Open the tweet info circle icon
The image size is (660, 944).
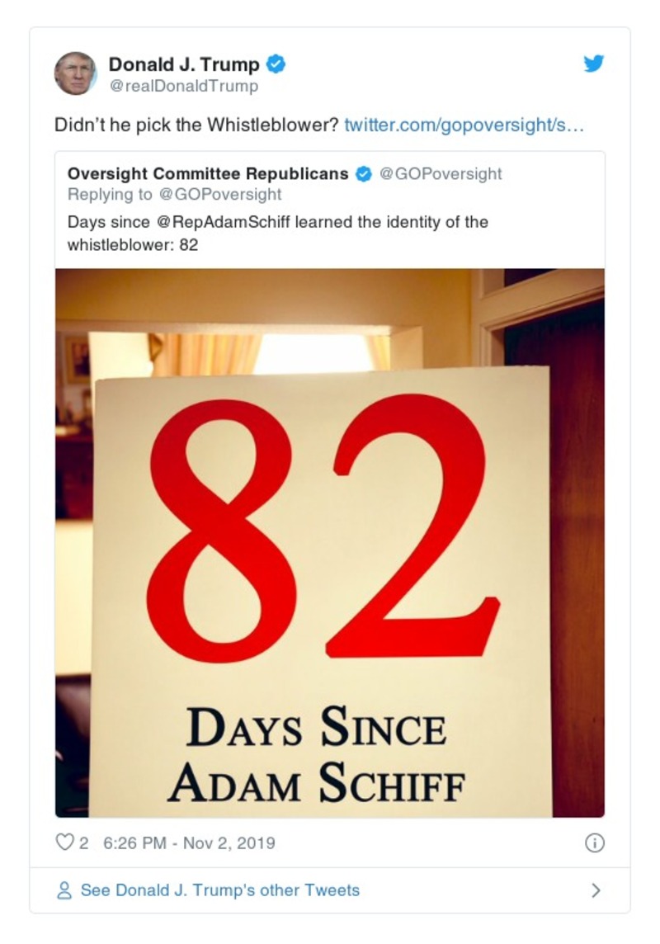(594, 843)
